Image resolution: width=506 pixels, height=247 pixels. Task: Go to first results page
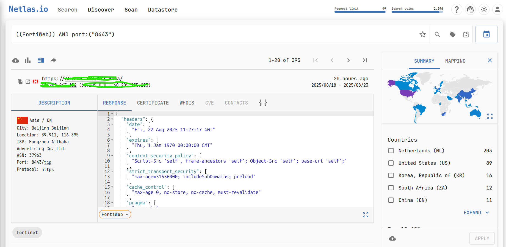[316, 60]
